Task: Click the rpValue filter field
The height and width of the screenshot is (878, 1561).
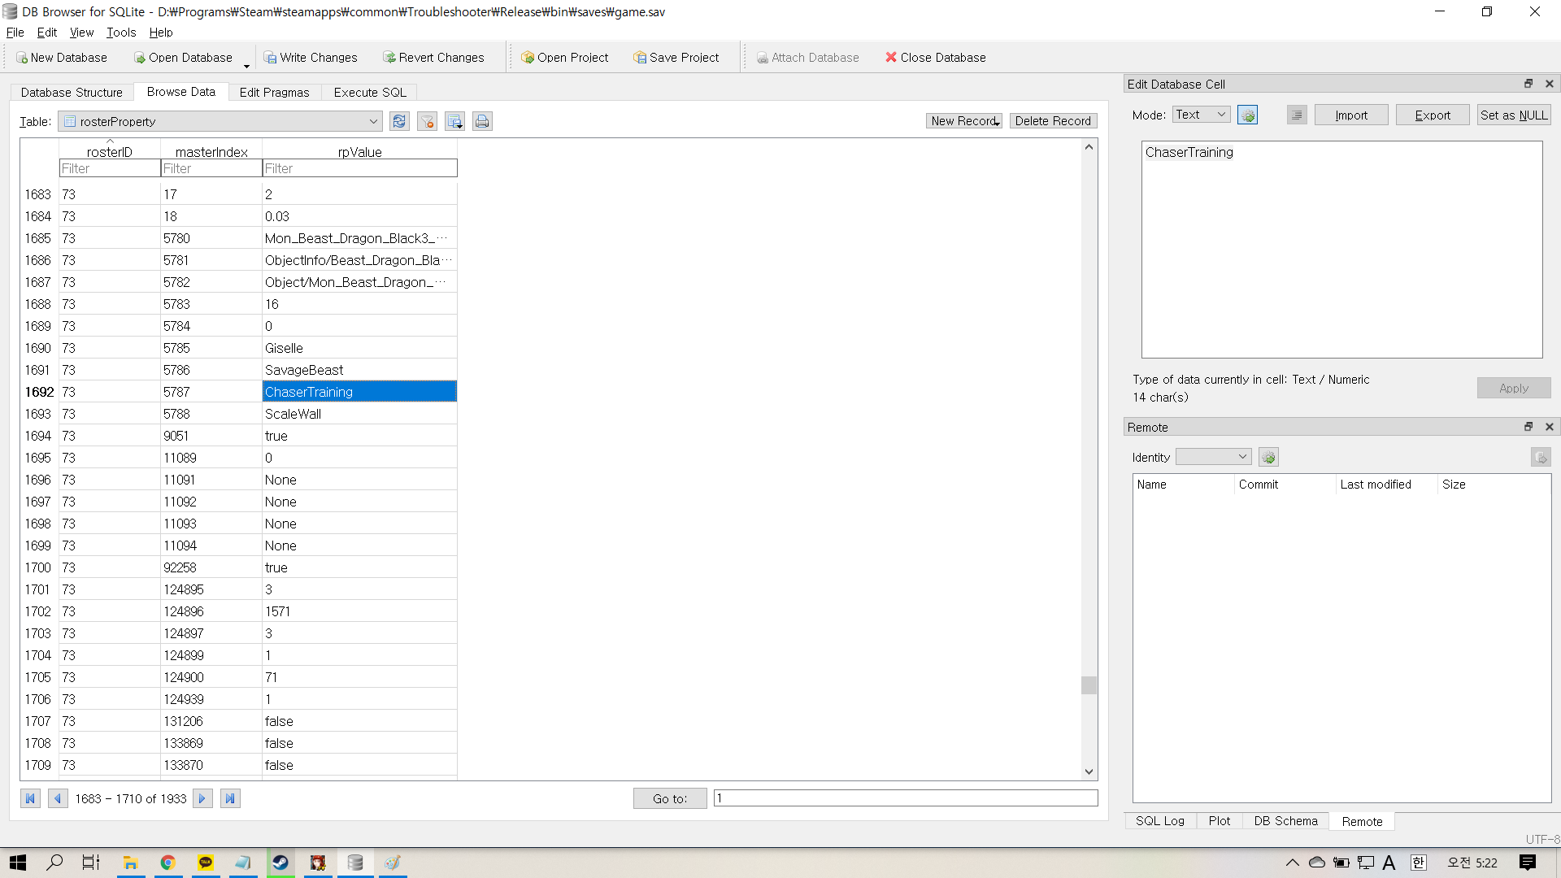Action: tap(359, 168)
